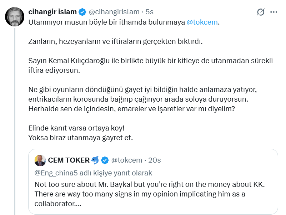Screen dimensions: 286x215
Task: Open the three-dot more options menu
Action: click(274, 12)
